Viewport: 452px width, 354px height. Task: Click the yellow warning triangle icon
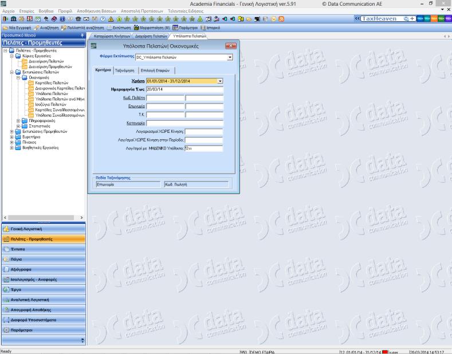pos(111,19)
